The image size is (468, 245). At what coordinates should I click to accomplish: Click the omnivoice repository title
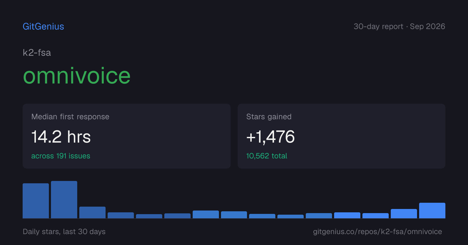click(77, 76)
